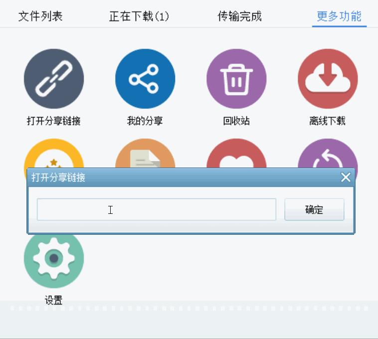Click the 设置 label text
Image resolution: width=378 pixels, height=339 pixels.
click(x=53, y=300)
